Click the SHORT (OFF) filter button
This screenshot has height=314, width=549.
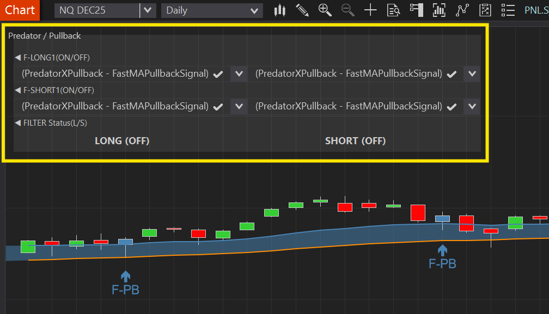click(355, 141)
